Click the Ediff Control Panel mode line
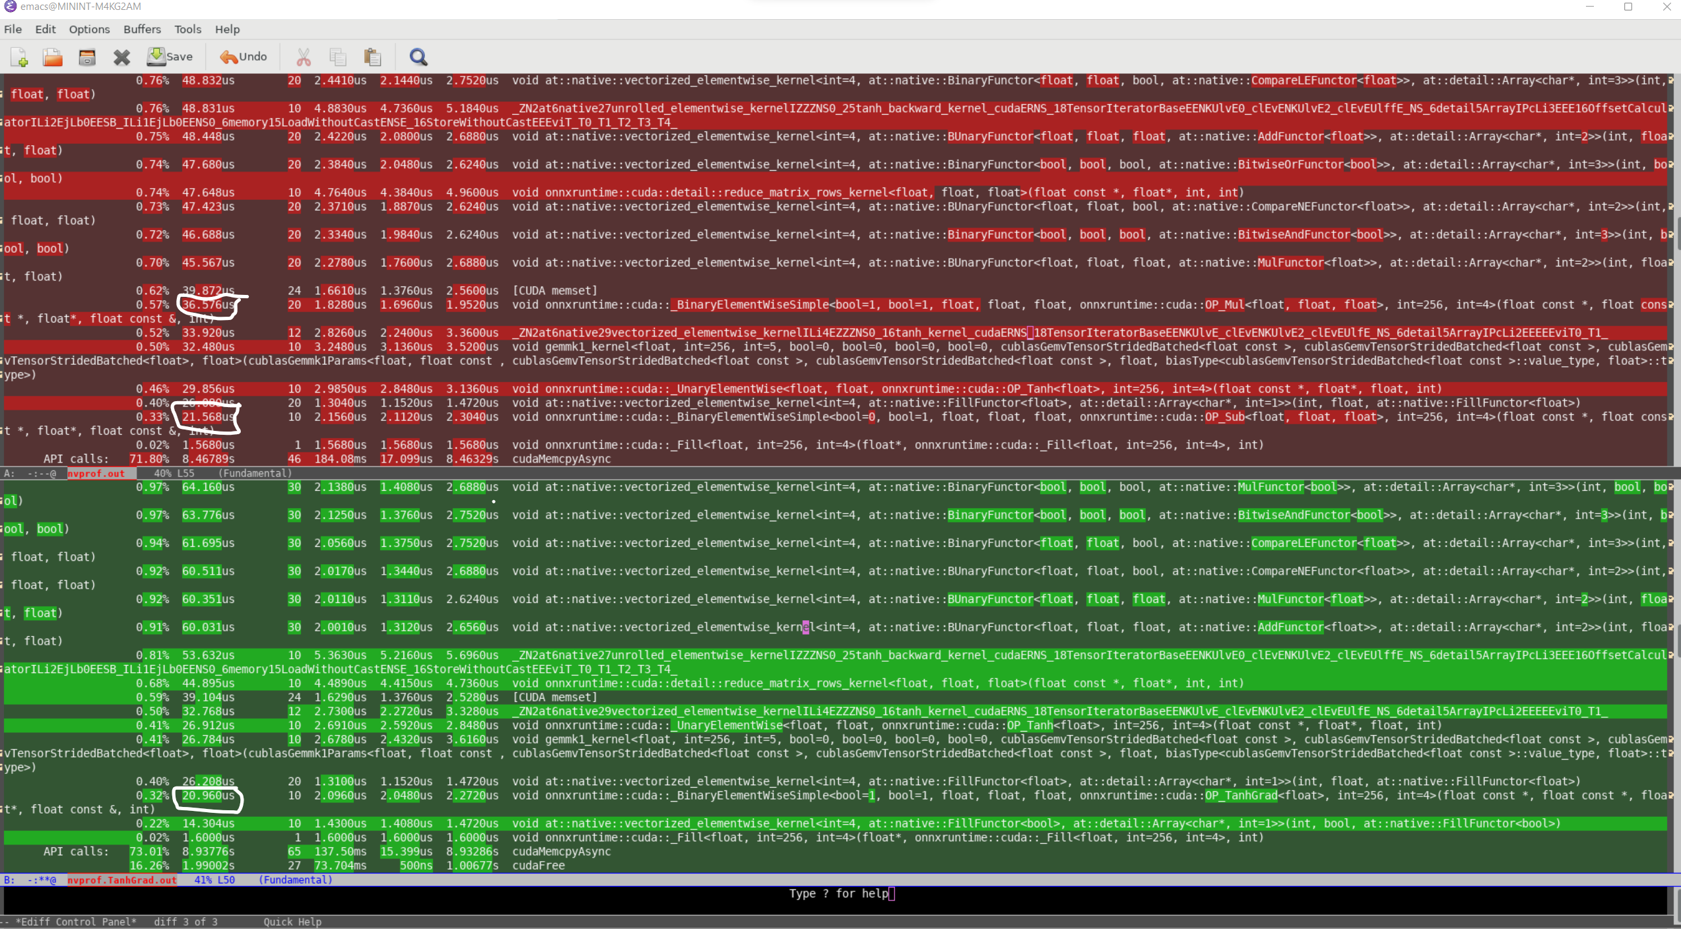This screenshot has height=929, width=1681. coord(76,922)
